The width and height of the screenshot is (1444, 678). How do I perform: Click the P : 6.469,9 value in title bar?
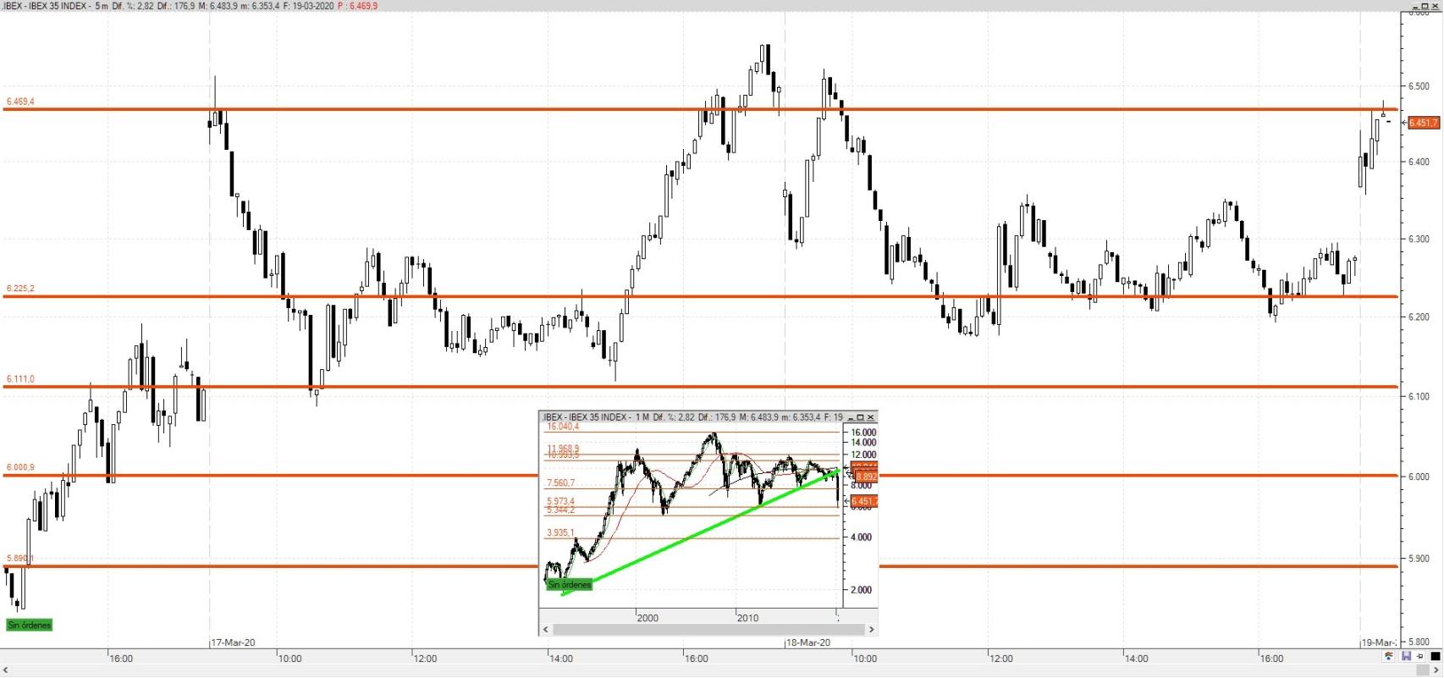[x=357, y=6]
